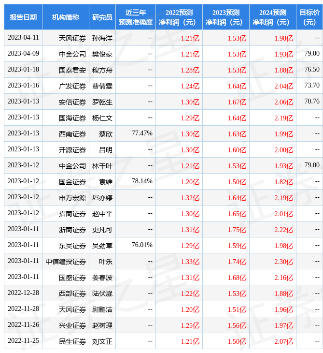Click the 2023预测净利润 column header
Screen dimensions: 323x353
(226, 17)
